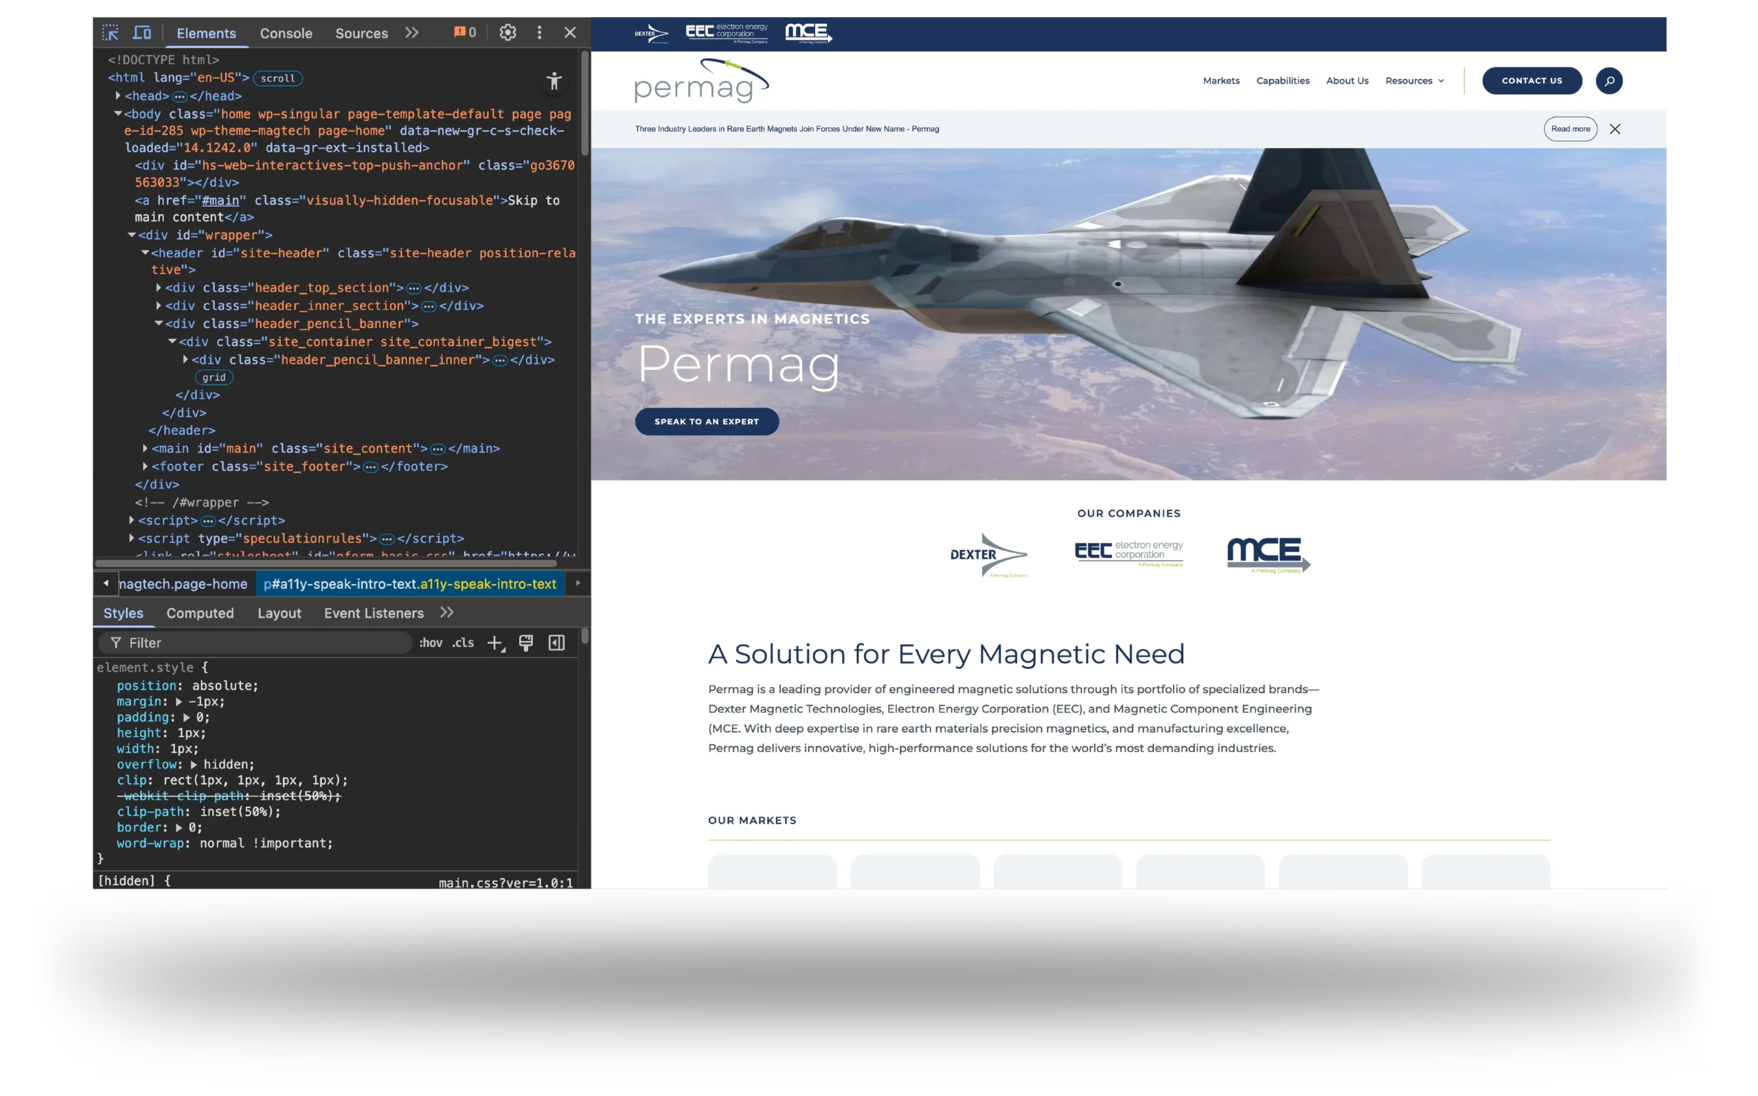The width and height of the screenshot is (1758, 1096).
Task: Click the Dexter logo in the top bar
Action: 651,34
